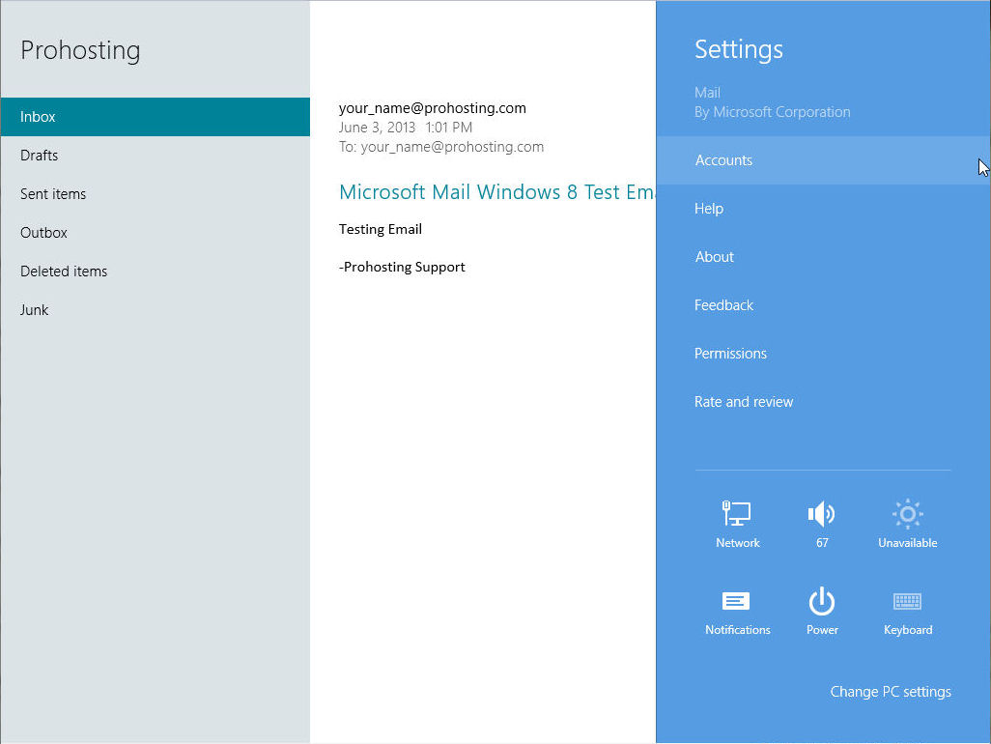Open the Outbox folder

point(155,233)
